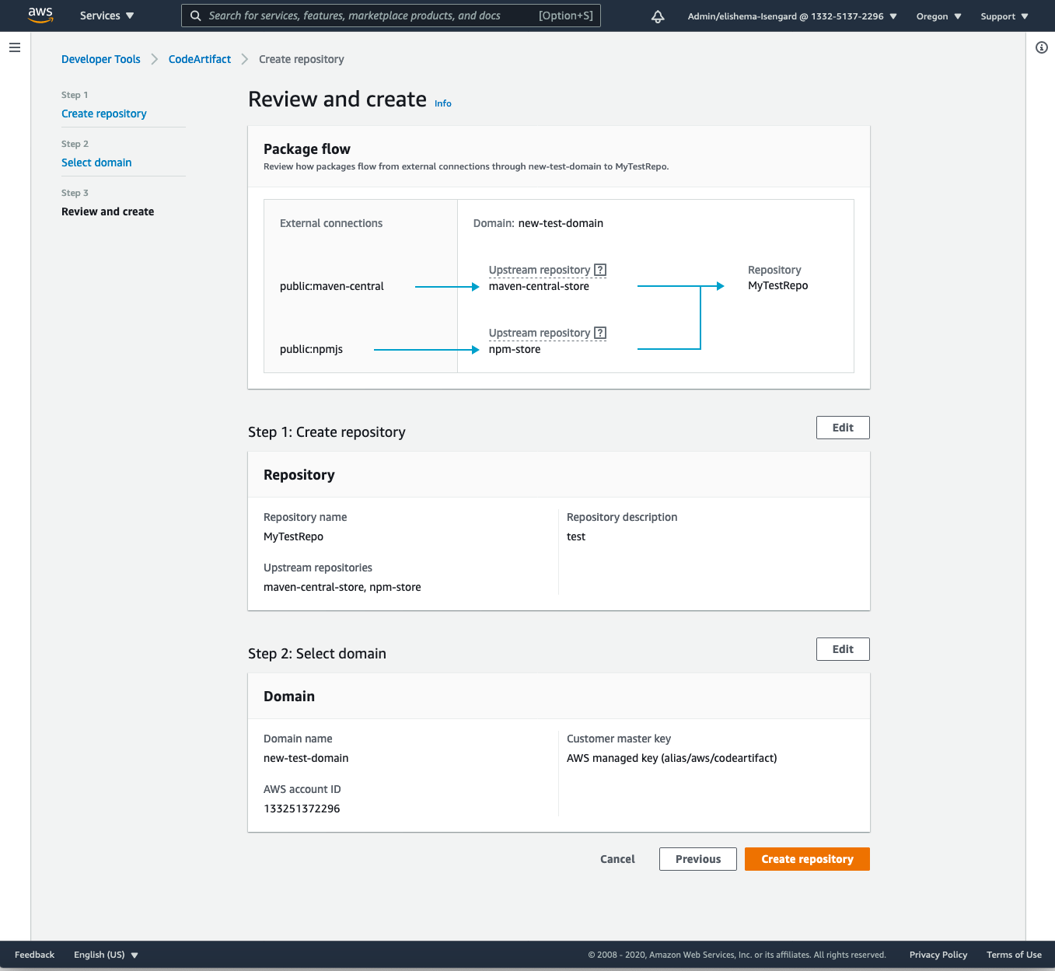Click the Review and create step label
The height and width of the screenshot is (971, 1055).
coord(108,211)
